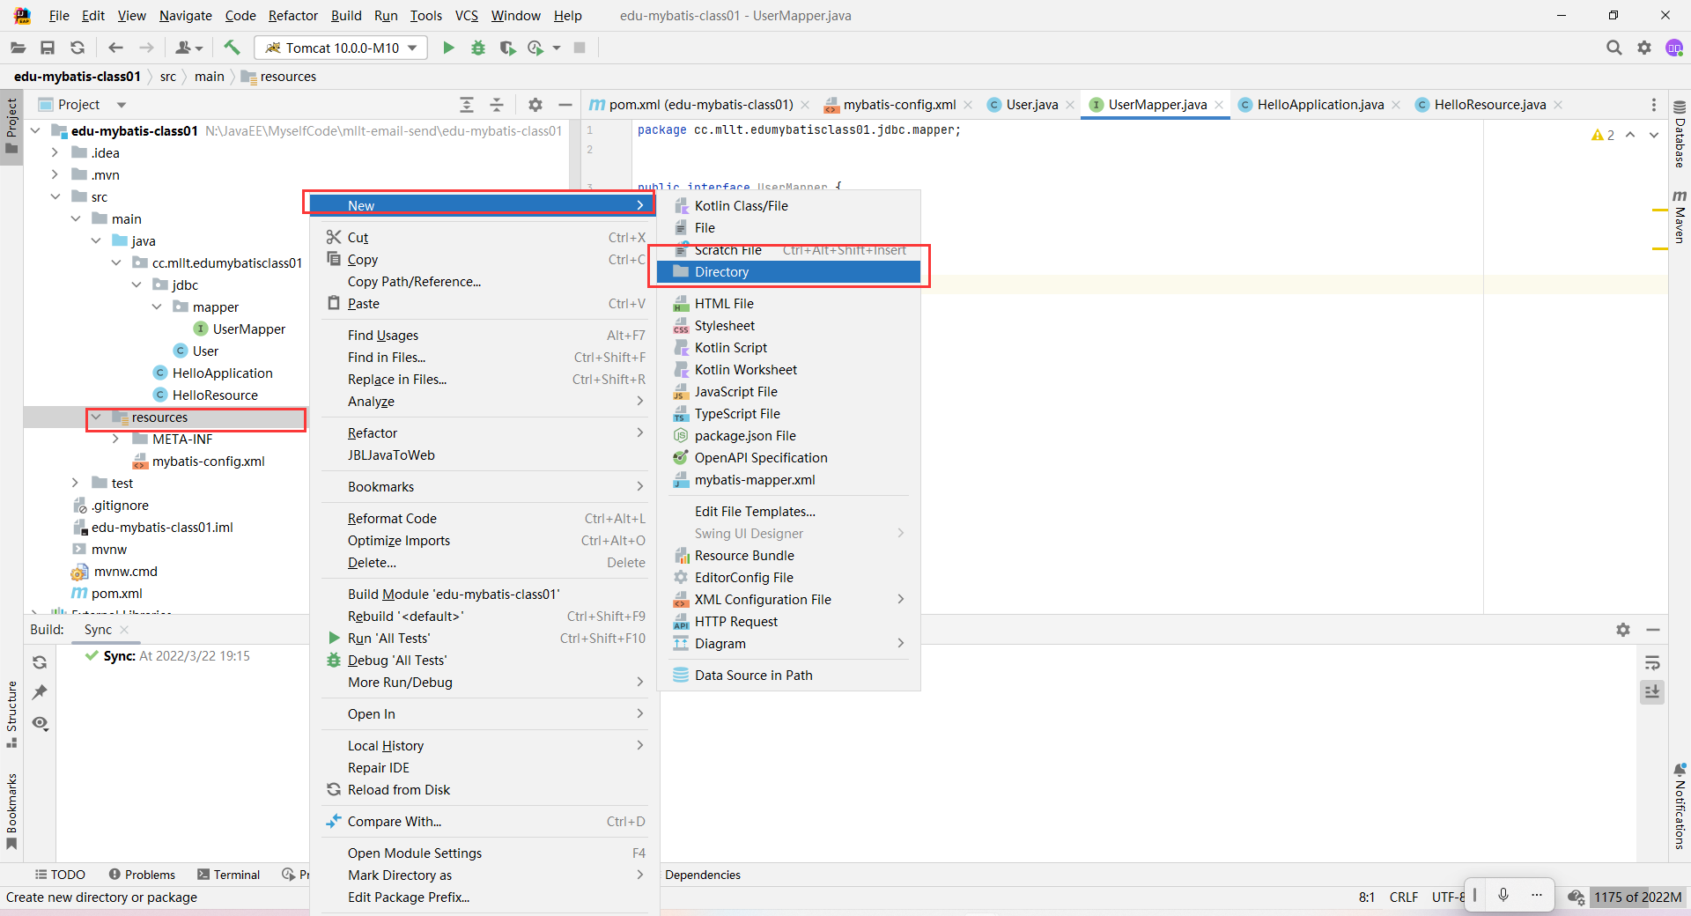Toggle the Structure tool window button

11,714
